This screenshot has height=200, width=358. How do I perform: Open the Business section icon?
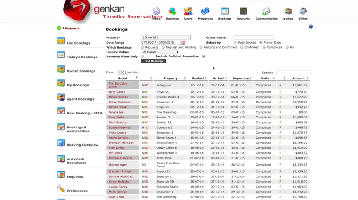(x=172, y=11)
